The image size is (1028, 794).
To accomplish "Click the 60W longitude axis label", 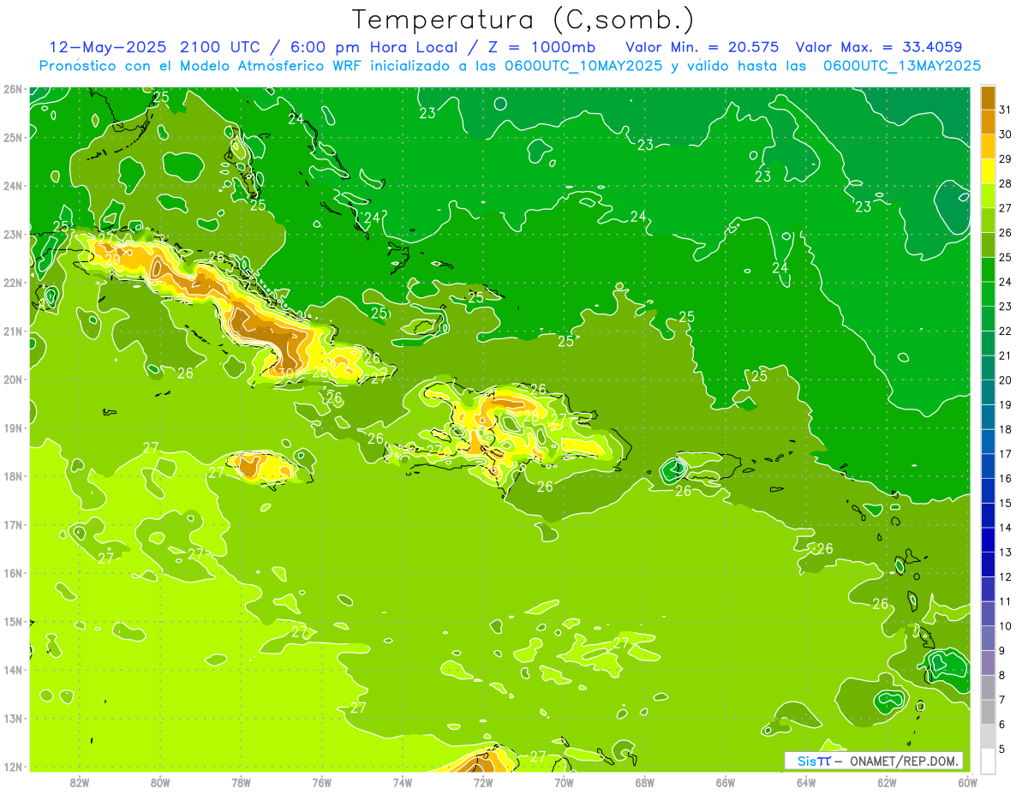I will (967, 782).
